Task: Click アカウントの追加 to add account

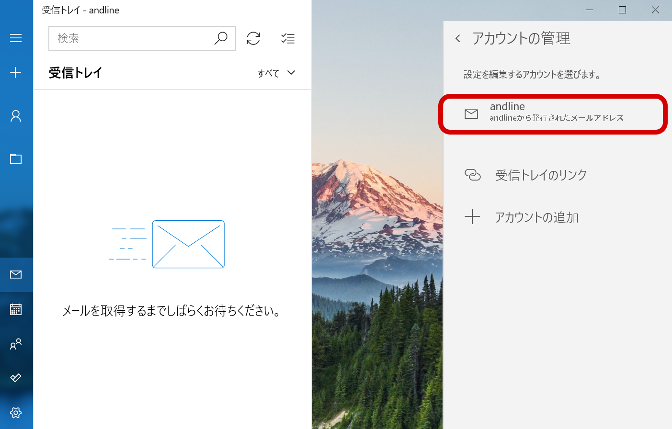Action: point(536,217)
